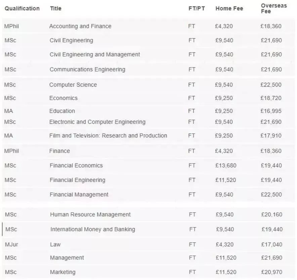Click the FT/PT column header
The width and height of the screenshot is (297, 280).
[197, 8]
